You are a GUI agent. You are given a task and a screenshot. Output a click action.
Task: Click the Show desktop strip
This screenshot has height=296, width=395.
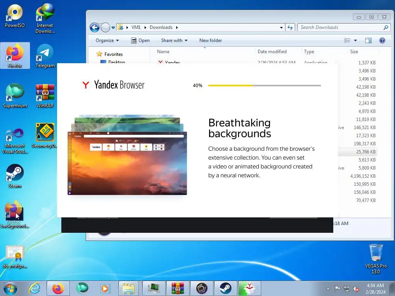click(393, 288)
